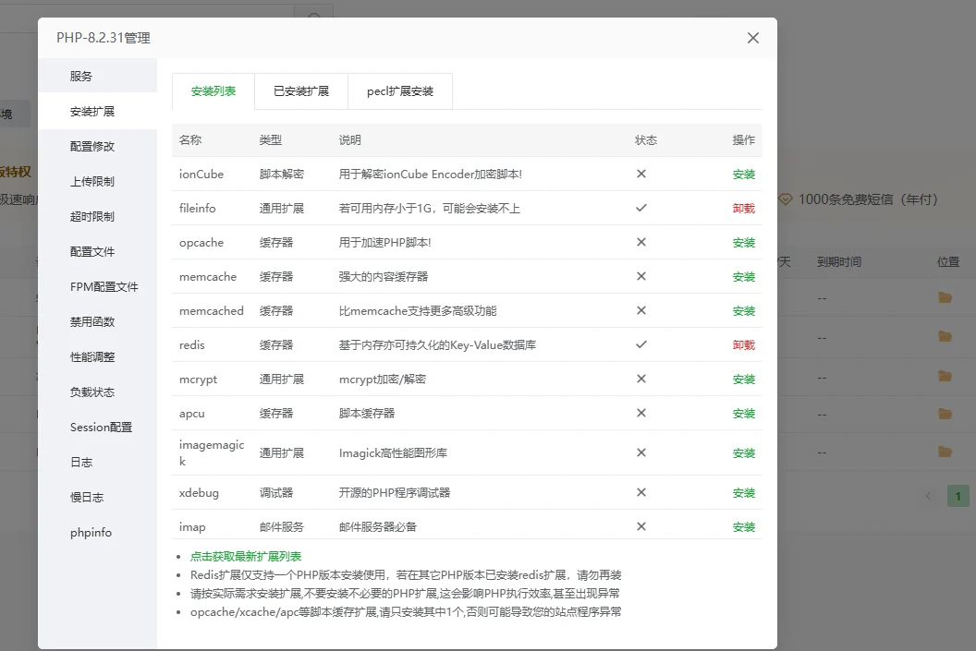
Task: Install the mcrypt extension
Action: tap(743, 380)
